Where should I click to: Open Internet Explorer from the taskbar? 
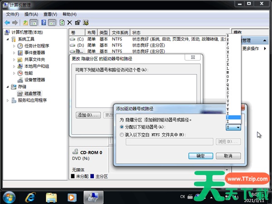(x=30, y=197)
